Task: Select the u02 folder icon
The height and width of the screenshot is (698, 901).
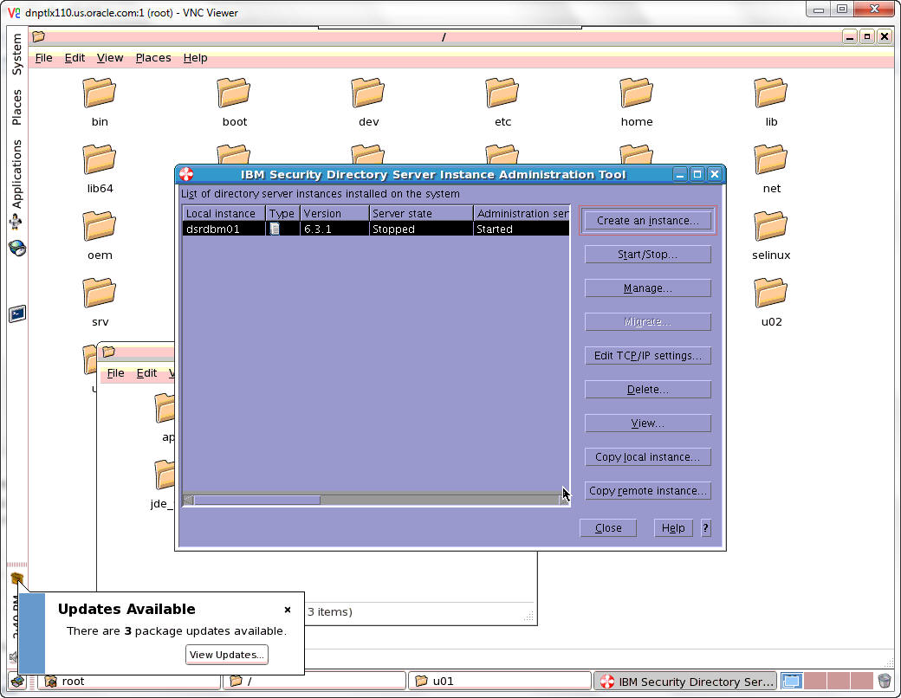Action: pyautogui.click(x=771, y=293)
